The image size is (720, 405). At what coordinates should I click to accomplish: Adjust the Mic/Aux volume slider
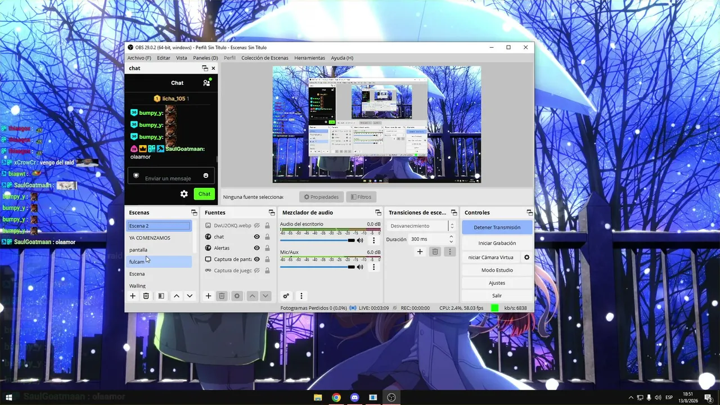coord(317,267)
